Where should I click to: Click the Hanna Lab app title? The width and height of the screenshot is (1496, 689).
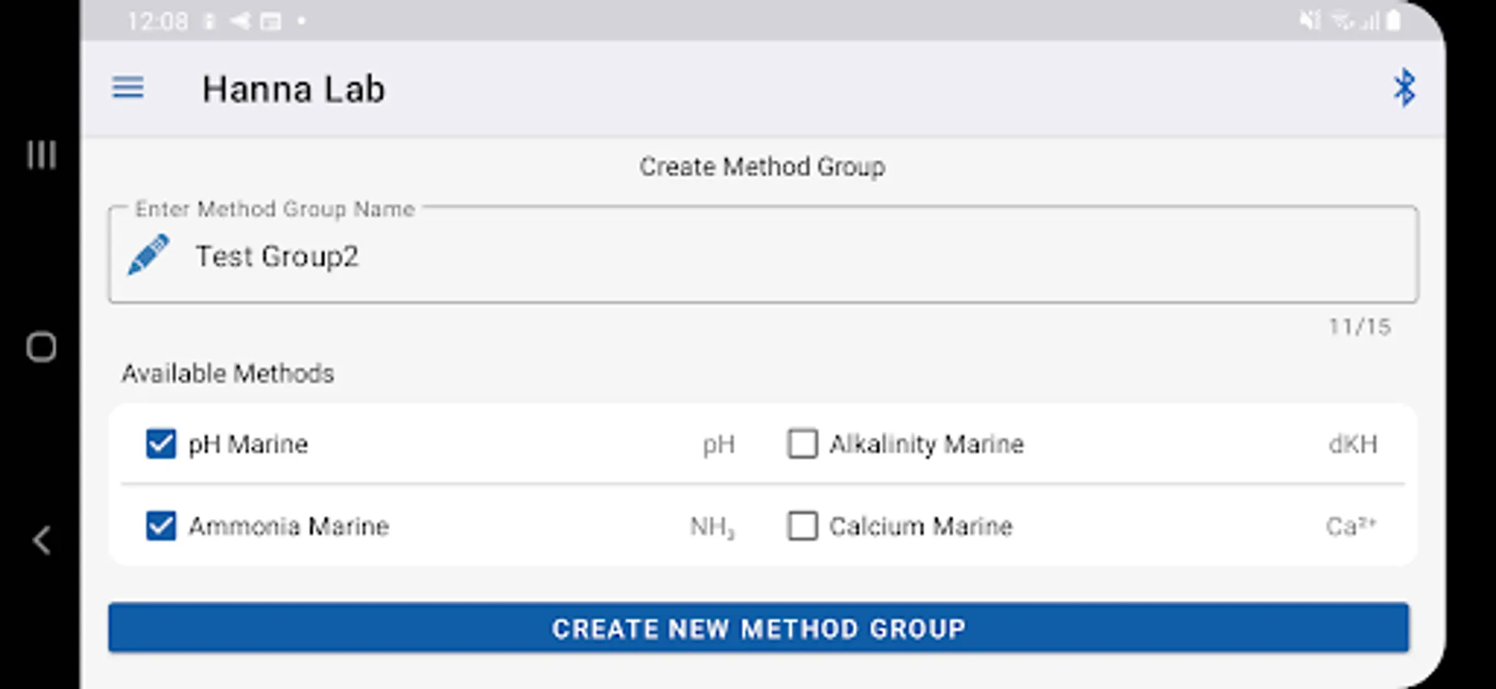point(293,89)
